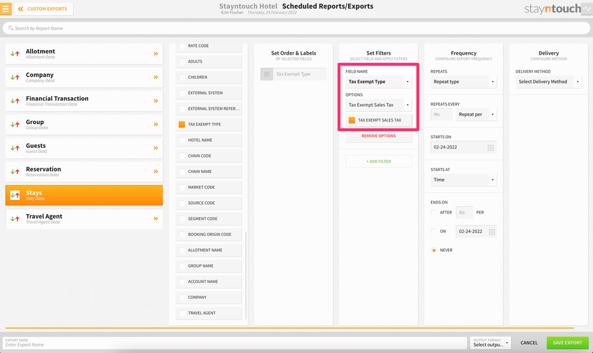Check the Market Code field
Screen dimensions: 593x353
pos(182,188)
